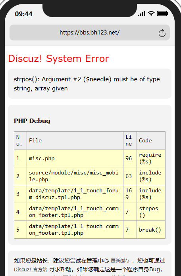This screenshot has height=276, width=181.
Task: Click the Line column header
Action: [x=130, y=140]
